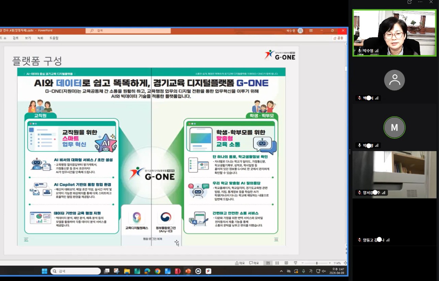Viewport: 439px width, 281px height.
Task: Click the taskbar 검색 search box
Action: [76, 271]
